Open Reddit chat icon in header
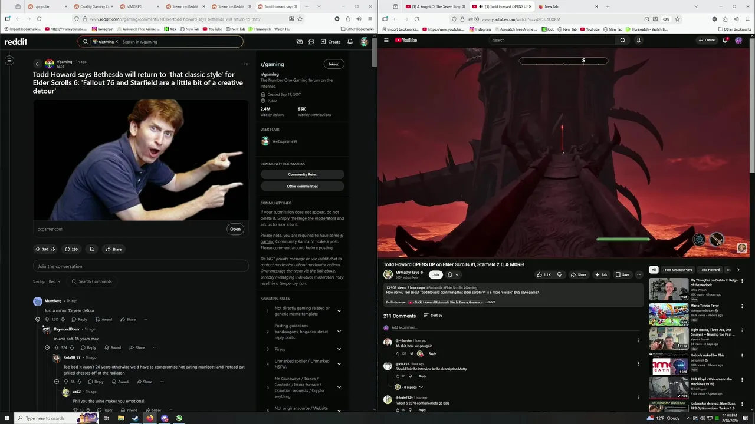Viewport: 755px width, 424px height. (311, 42)
